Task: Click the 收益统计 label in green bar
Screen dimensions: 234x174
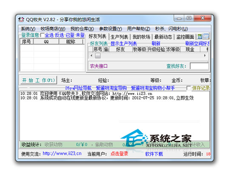Action: click(x=31, y=144)
